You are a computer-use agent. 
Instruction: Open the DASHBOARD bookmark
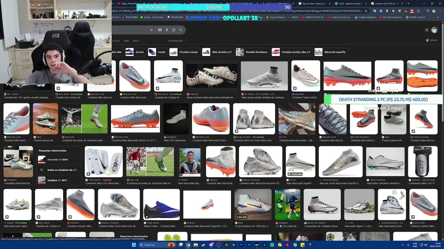175,17
